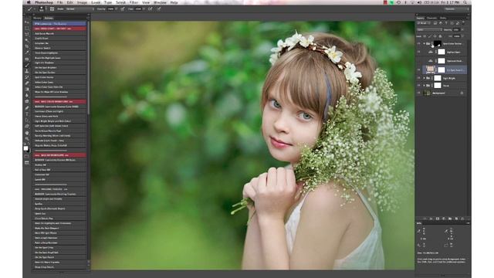Open the layer filter kind dropdown
This screenshot has width=494, height=278.
(x=424, y=23)
